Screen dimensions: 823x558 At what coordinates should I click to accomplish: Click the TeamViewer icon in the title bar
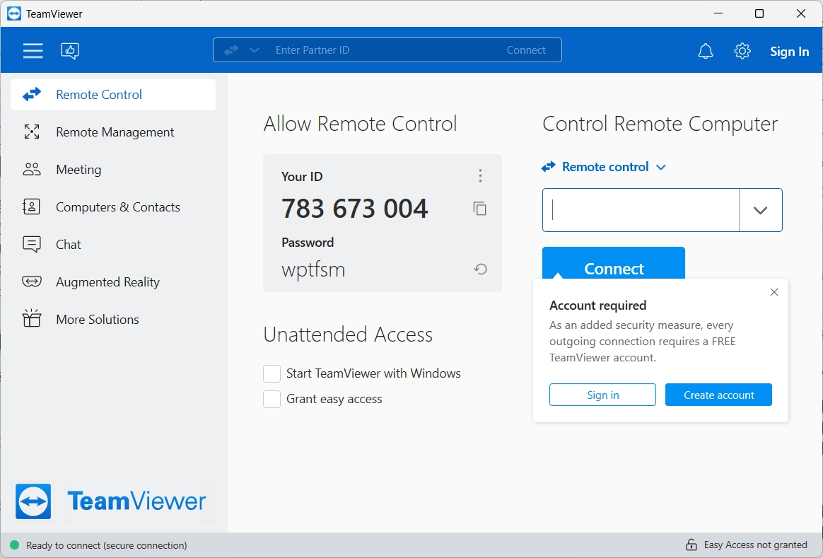[14, 13]
